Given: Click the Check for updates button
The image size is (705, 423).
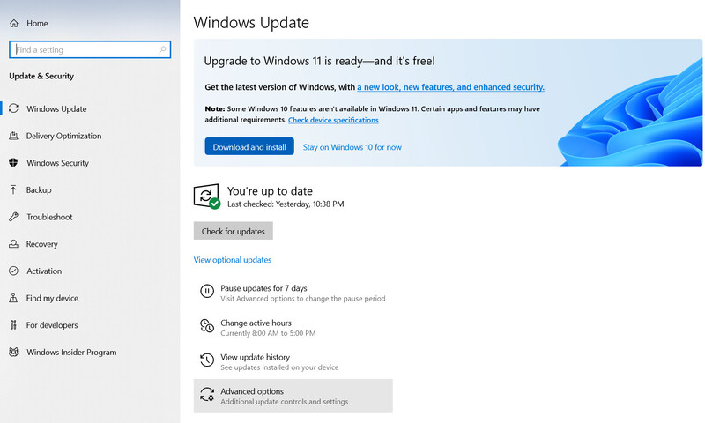Looking at the screenshot, I should pos(233,231).
